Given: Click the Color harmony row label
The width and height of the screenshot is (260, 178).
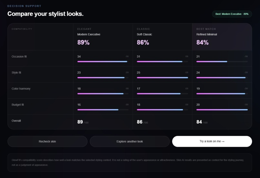Looking at the screenshot, I should pos(21,89).
